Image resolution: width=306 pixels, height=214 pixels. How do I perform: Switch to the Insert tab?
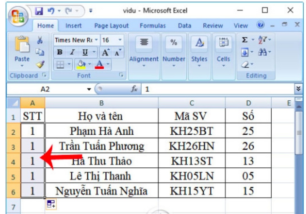coord(73,26)
